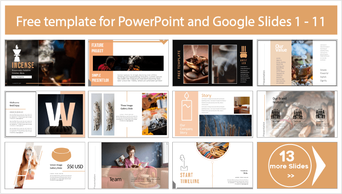Screen dimensions: 342x194
Task: Open the black Free Template slide thumbnail
Action: (x=213, y=63)
